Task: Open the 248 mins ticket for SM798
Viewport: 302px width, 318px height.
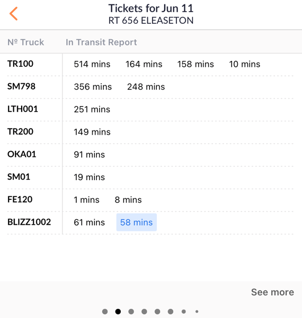Action: tap(146, 87)
